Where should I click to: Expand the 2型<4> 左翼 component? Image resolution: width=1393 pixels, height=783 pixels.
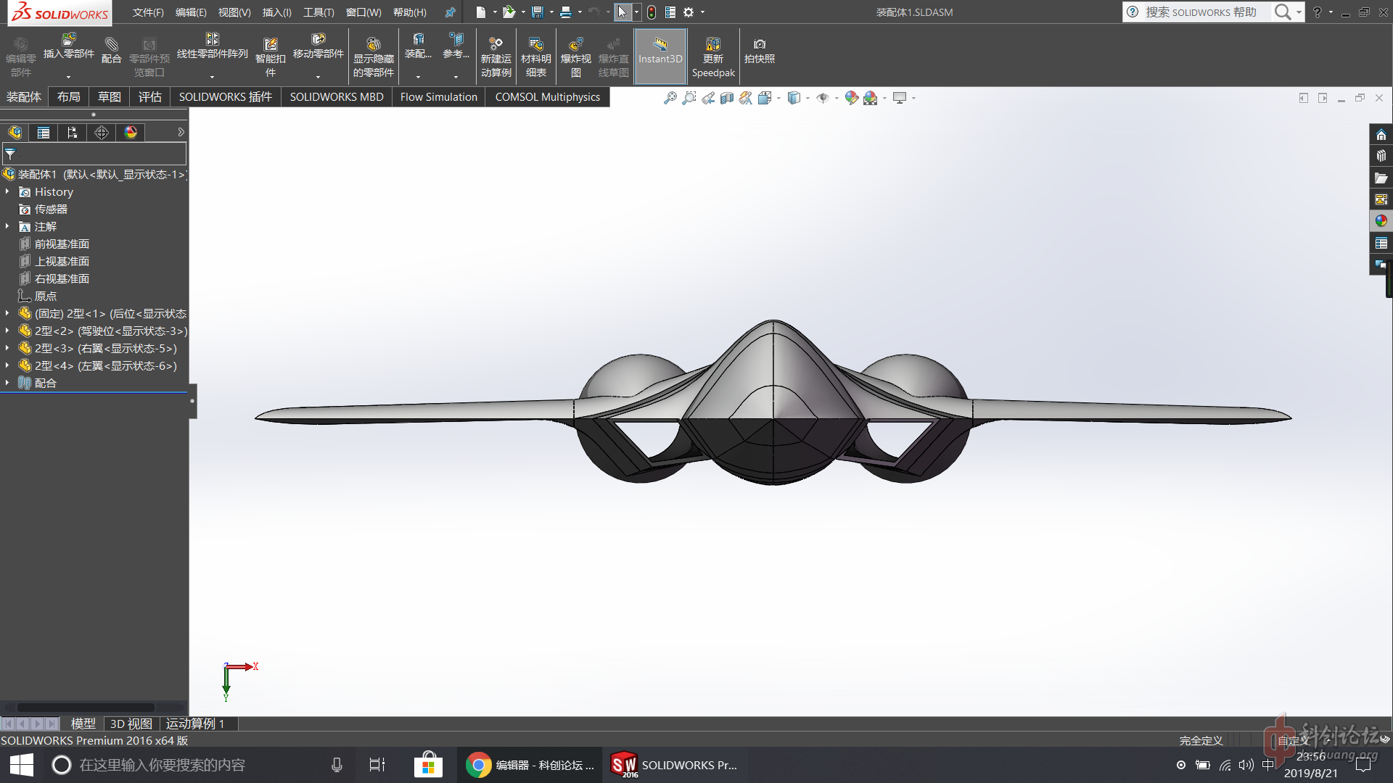(7, 365)
